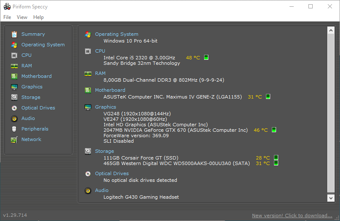Open Peripherals section from sidebar
The height and width of the screenshot is (221, 340).
click(x=35, y=129)
